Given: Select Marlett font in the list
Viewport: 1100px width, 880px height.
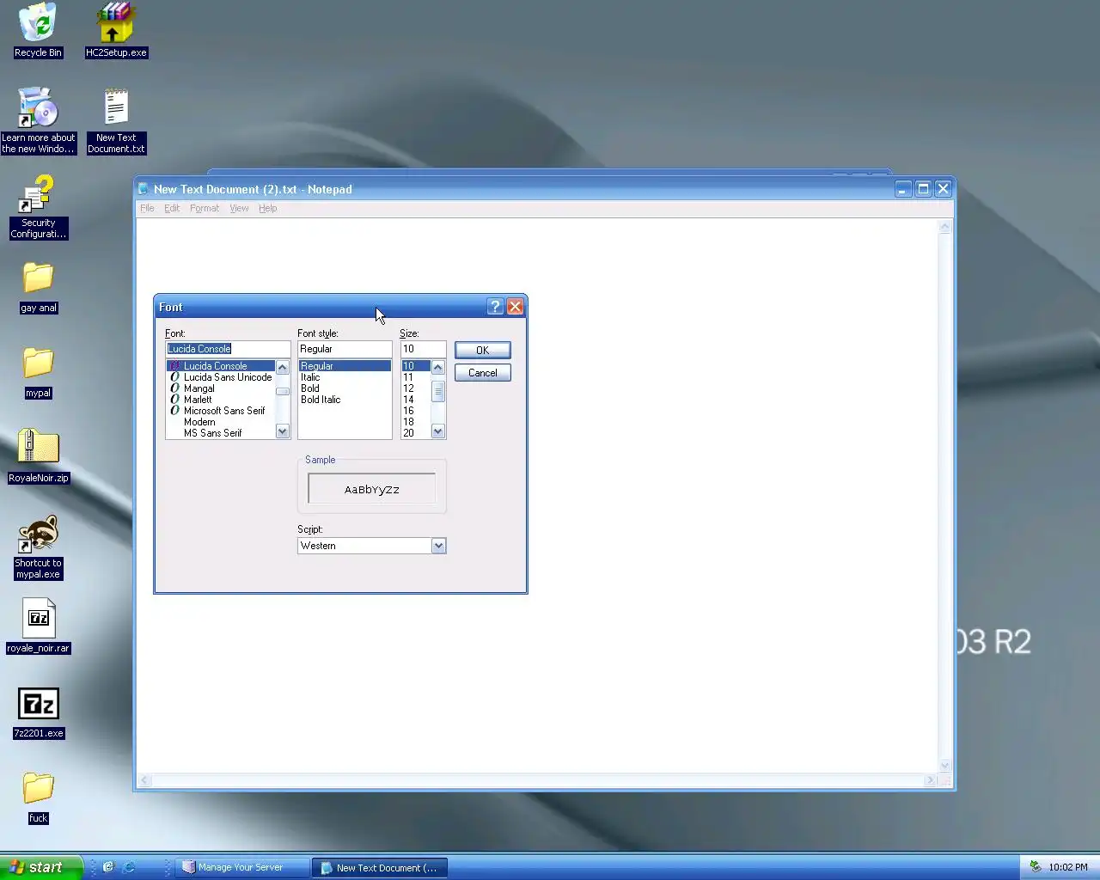Looking at the screenshot, I should (x=221, y=400).
